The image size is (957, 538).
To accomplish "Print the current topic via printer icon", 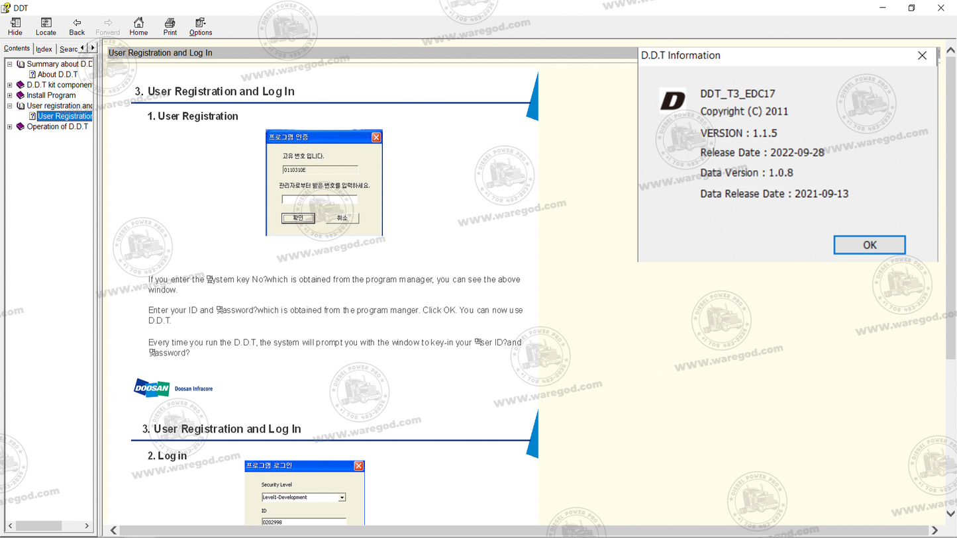I will click(170, 26).
